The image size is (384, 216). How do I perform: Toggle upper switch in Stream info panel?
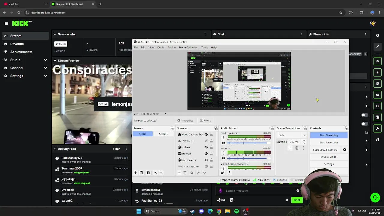pyautogui.click(x=365, y=115)
